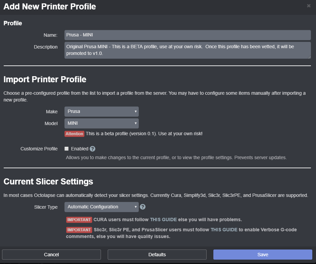Image resolution: width=316 pixels, height=264 pixels.
Task: Click the Description textarea resize handle
Action: 309,57
